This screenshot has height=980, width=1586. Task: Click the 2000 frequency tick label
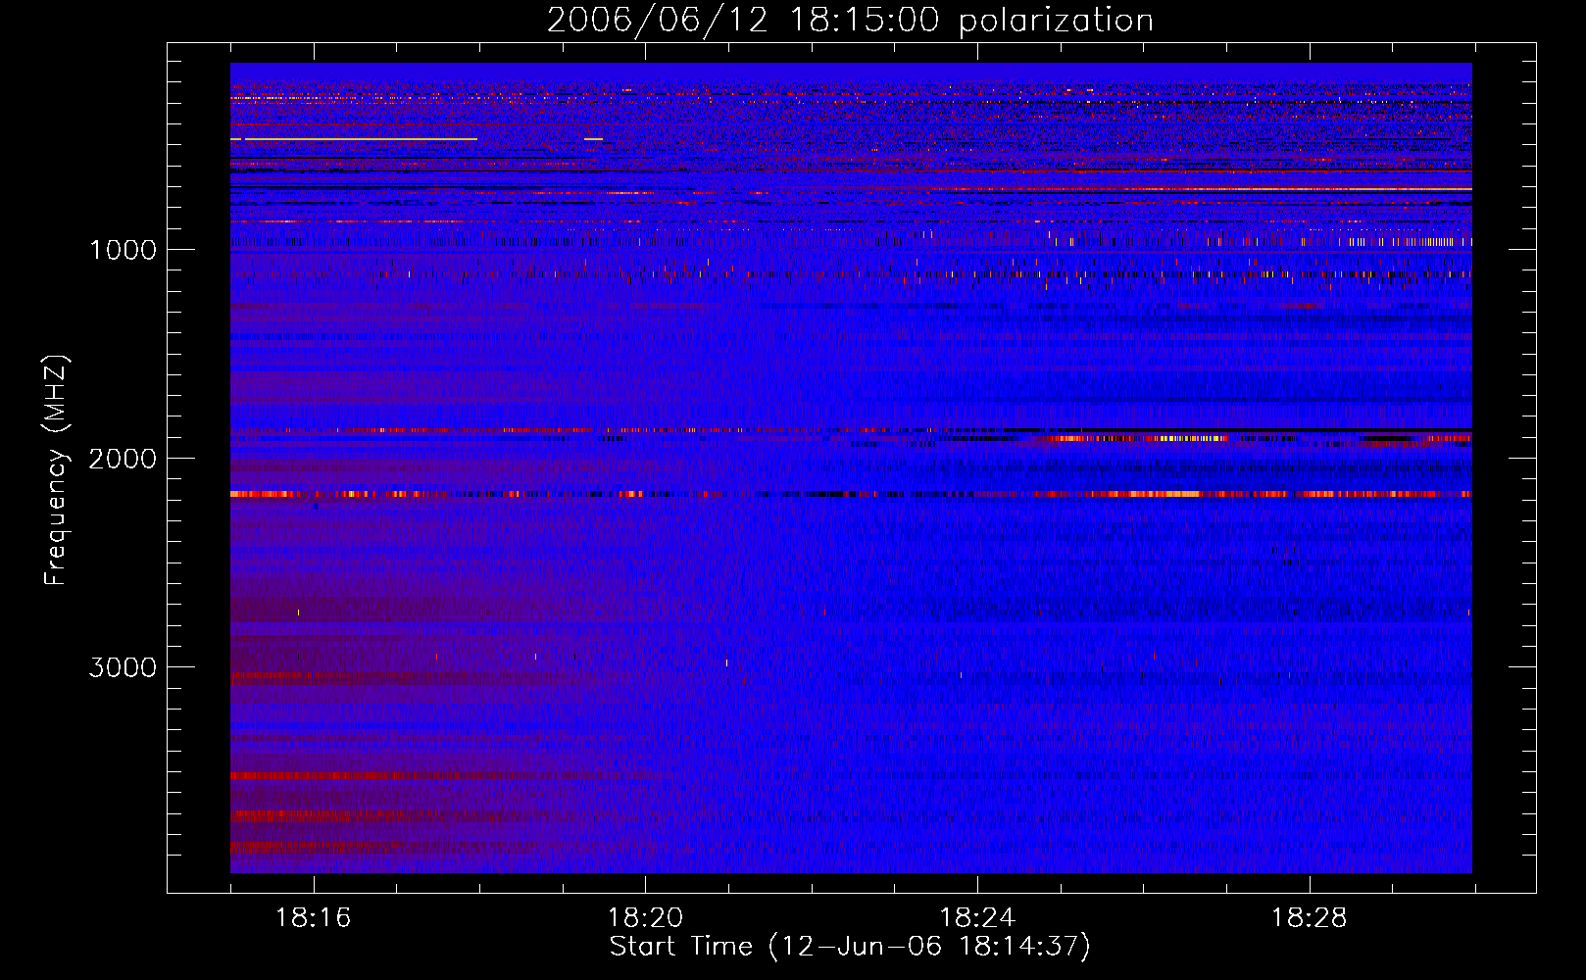tap(123, 459)
